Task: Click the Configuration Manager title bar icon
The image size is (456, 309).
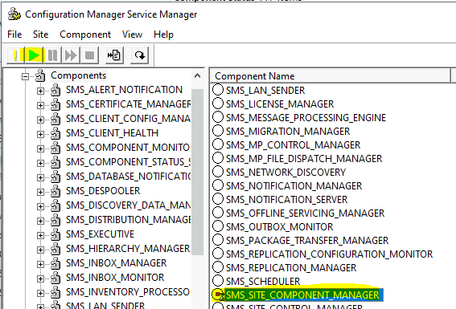Action: click(14, 14)
